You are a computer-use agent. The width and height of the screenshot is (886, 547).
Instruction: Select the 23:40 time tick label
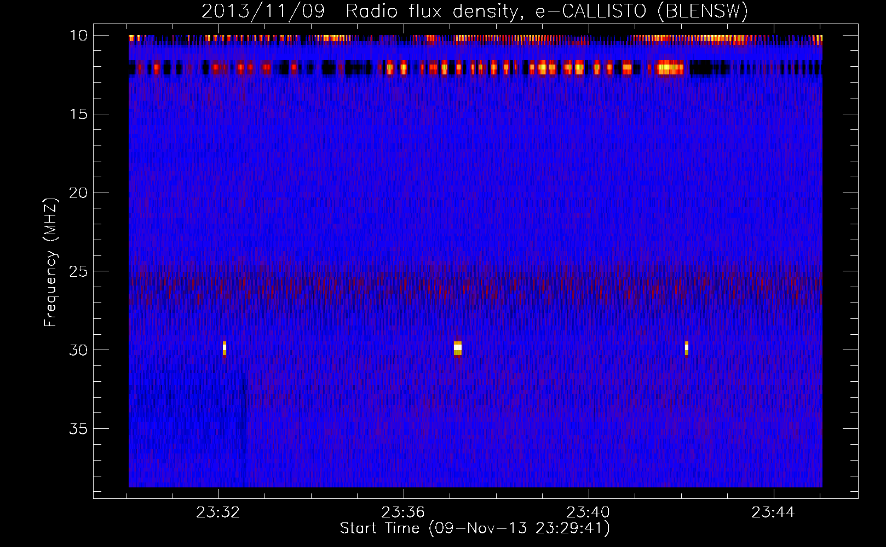pyautogui.click(x=589, y=513)
